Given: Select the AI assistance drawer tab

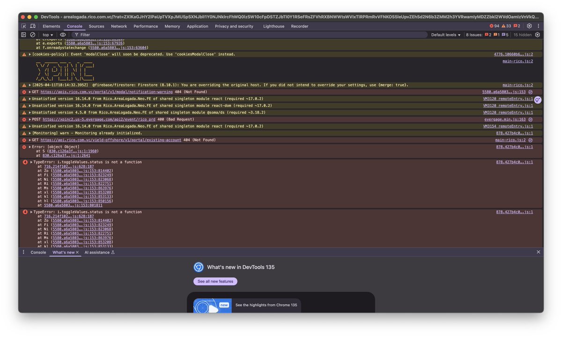Looking at the screenshot, I should pyautogui.click(x=99, y=252).
